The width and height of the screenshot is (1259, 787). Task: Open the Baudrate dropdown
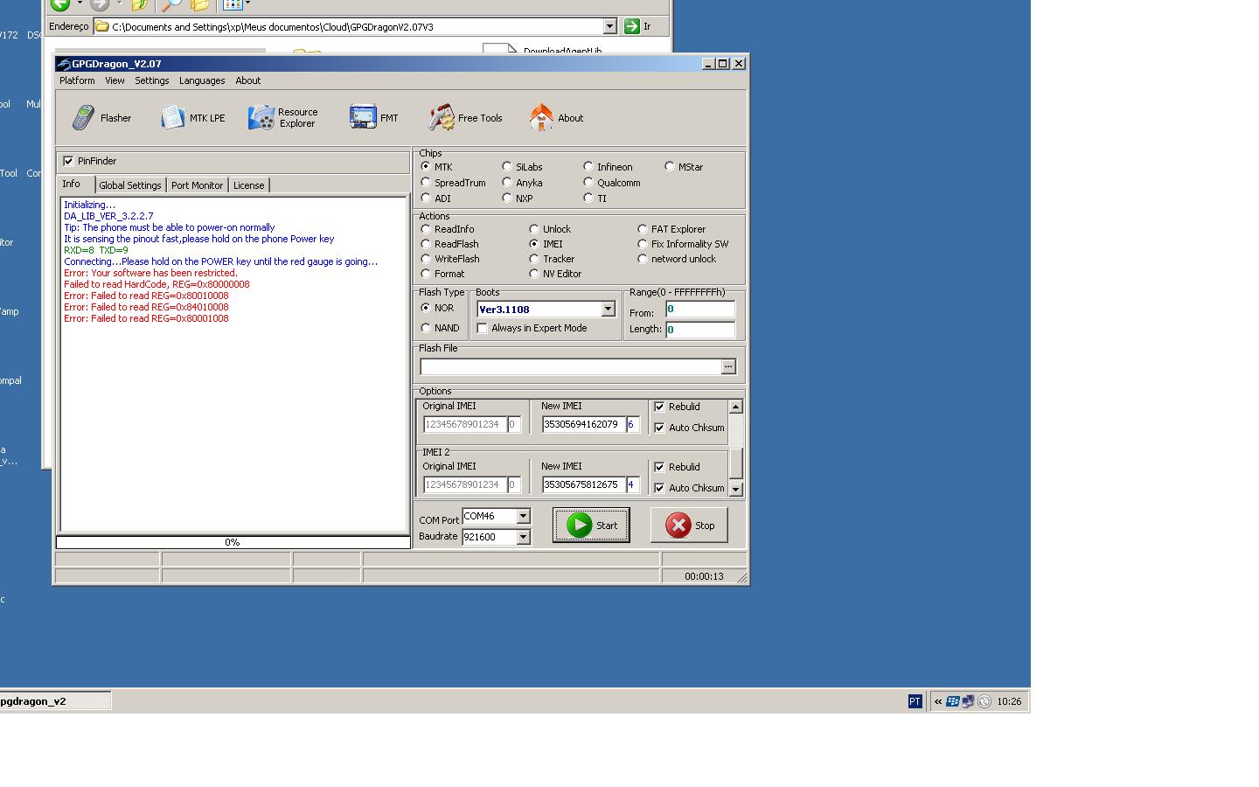point(523,537)
